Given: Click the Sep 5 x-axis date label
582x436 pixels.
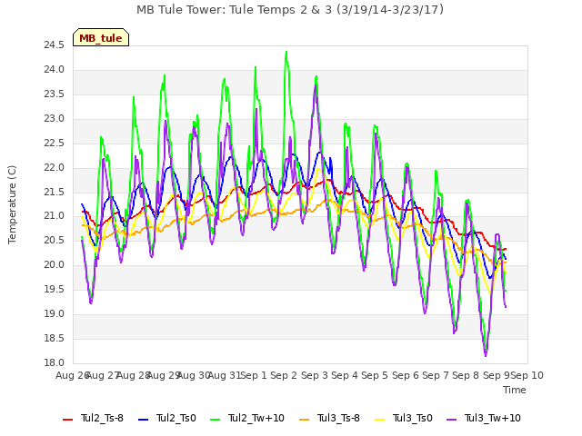Looking at the screenshot, I should [375, 375].
